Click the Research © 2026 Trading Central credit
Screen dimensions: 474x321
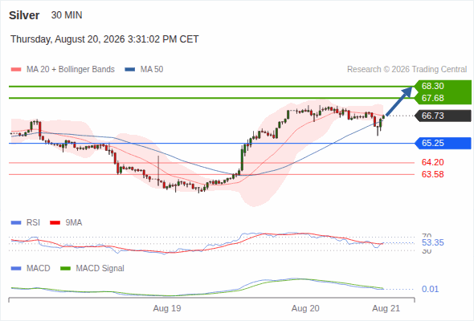[x=407, y=70]
